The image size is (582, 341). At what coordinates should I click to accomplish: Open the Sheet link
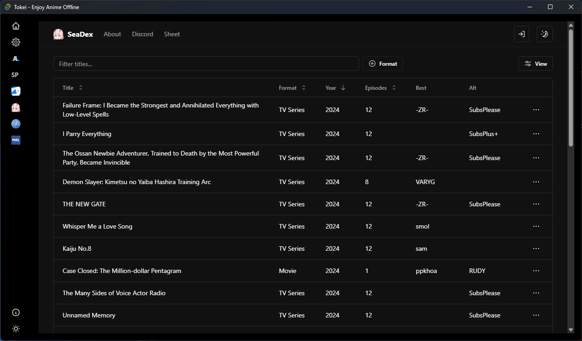(172, 34)
